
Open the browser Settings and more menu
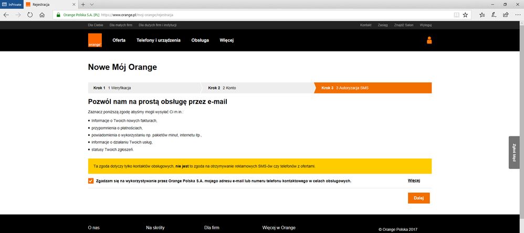pyautogui.click(x=517, y=15)
